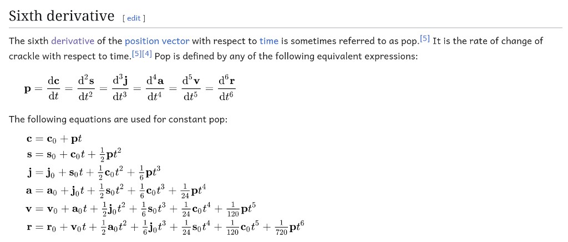The width and height of the screenshot is (568, 242).
Task: Open the citation [4] reference
Action: coord(146,54)
